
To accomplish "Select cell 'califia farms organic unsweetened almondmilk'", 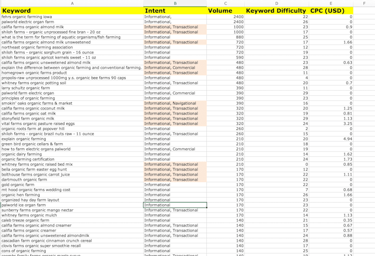I will [x=72, y=236].
